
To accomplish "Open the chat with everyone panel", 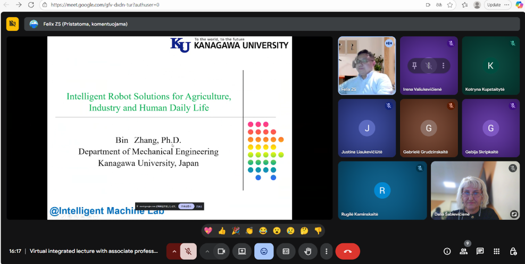I will [480, 251].
